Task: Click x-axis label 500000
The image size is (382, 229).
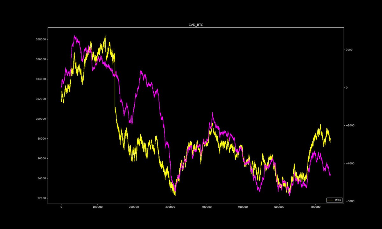Action: [x=243, y=207]
